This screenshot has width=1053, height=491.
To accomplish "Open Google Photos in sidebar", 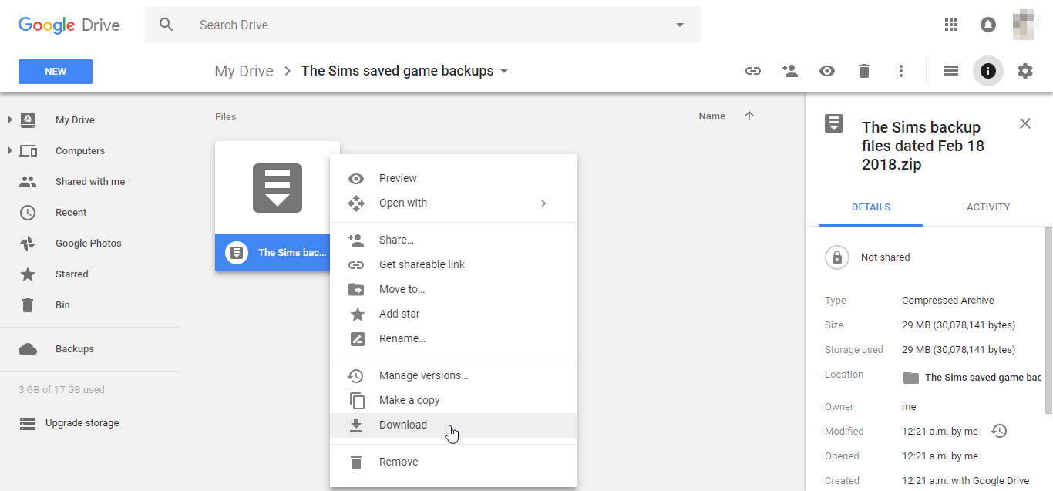I will click(89, 243).
